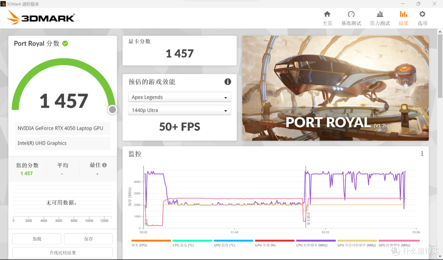
Task: Open the 主页 home tab
Action: click(x=327, y=18)
